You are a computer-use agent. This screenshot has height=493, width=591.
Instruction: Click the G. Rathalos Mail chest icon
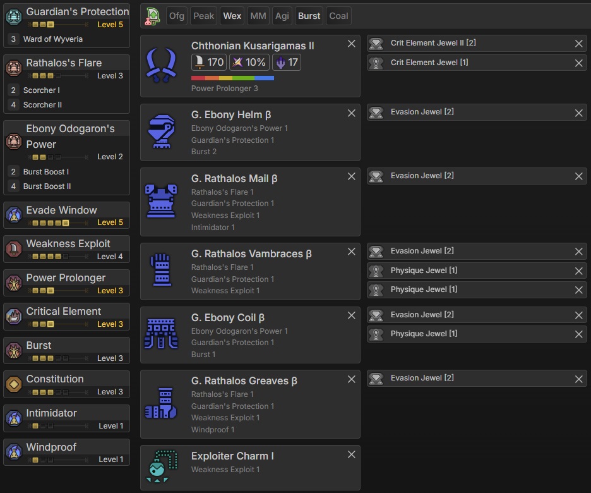(x=161, y=201)
